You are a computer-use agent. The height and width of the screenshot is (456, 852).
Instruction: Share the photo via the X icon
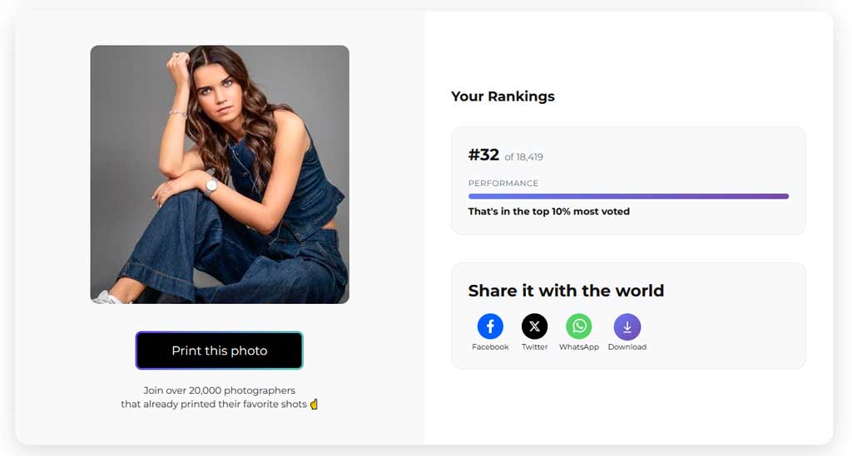tap(534, 326)
